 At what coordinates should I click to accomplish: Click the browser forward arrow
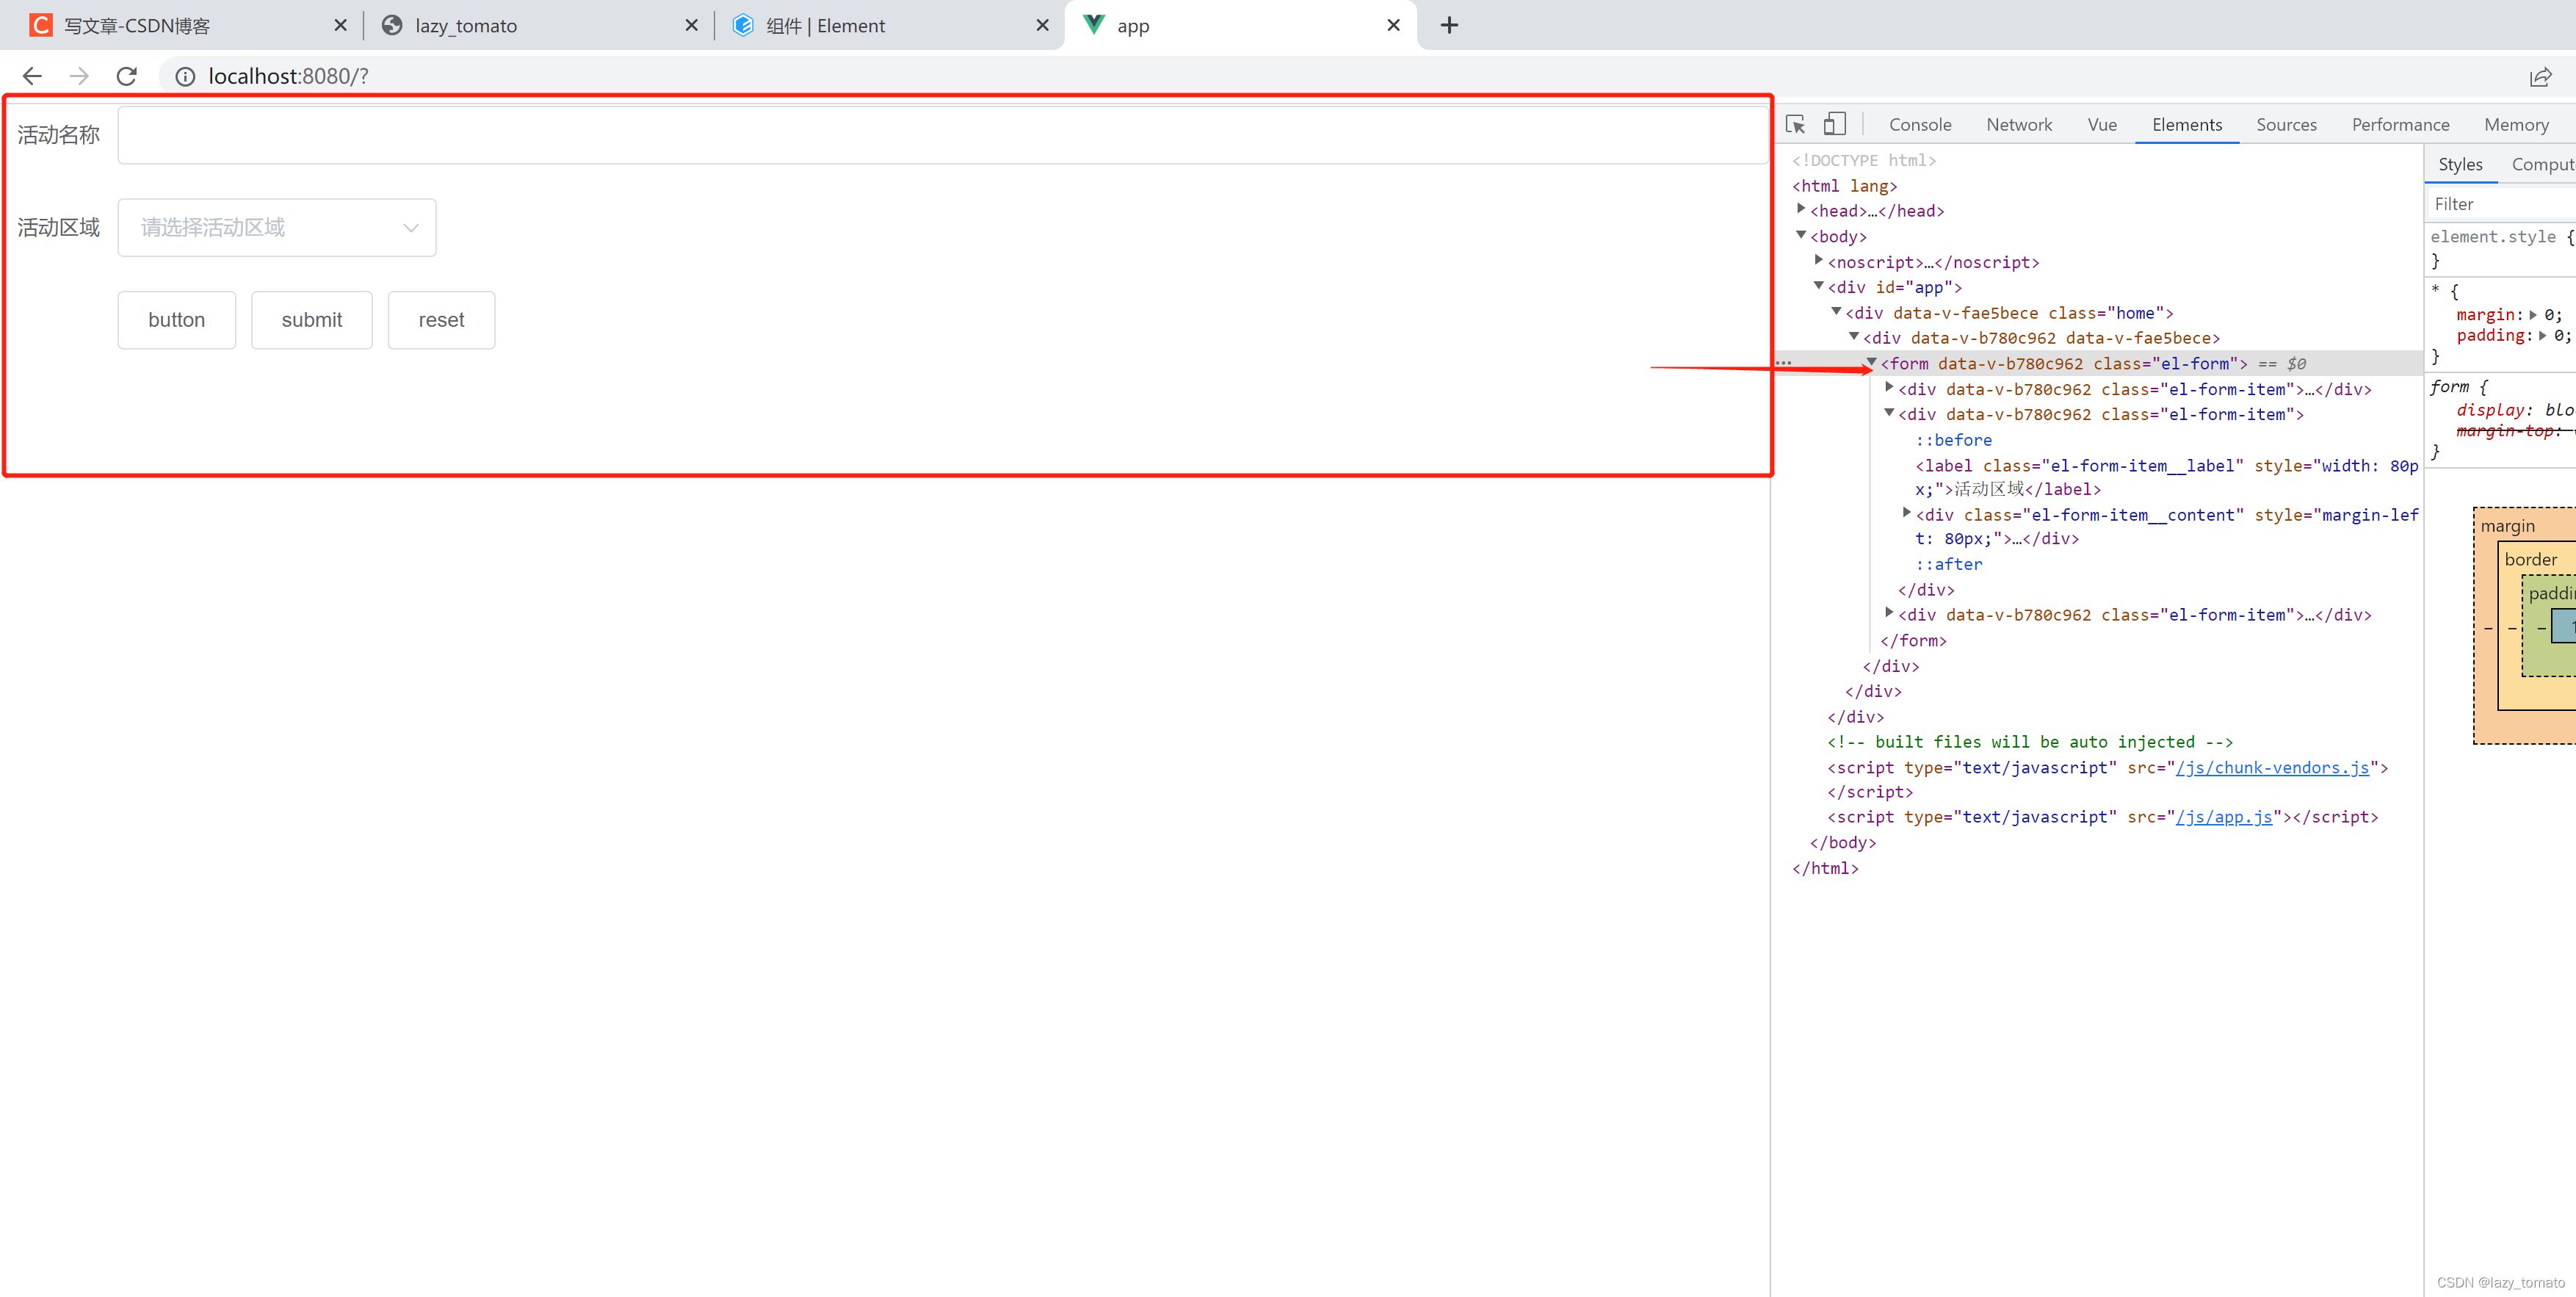tap(79, 76)
